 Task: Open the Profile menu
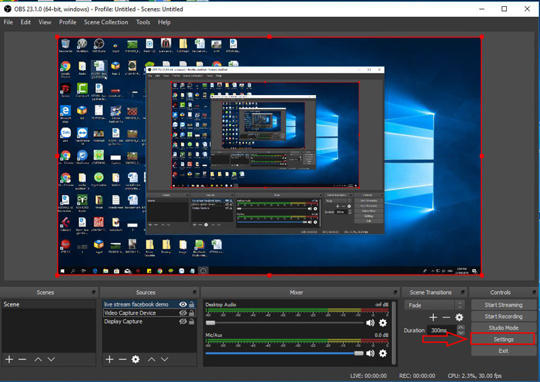[67, 22]
